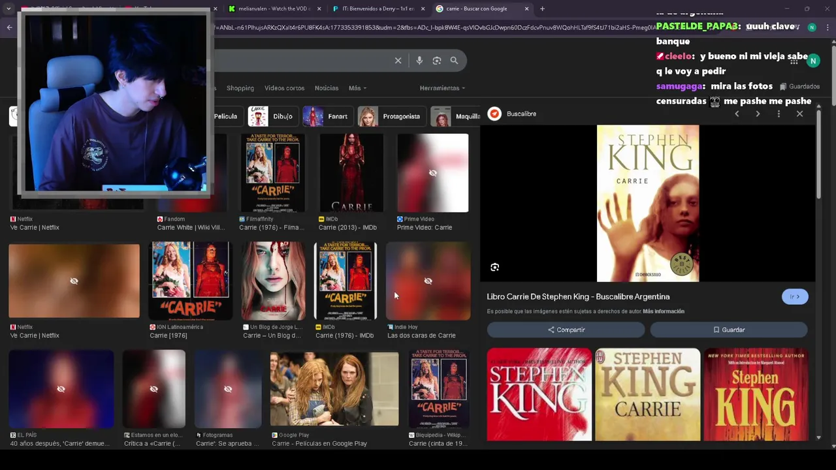Open a new browser tab

pos(542,8)
